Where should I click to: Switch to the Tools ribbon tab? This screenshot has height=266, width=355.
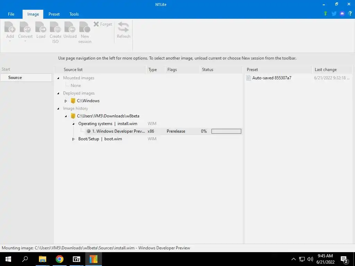(x=74, y=14)
